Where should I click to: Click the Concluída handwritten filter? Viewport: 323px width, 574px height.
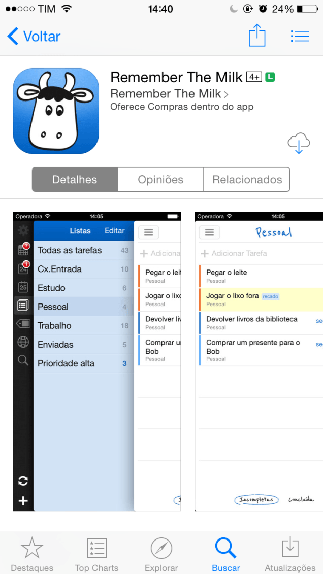point(301,500)
